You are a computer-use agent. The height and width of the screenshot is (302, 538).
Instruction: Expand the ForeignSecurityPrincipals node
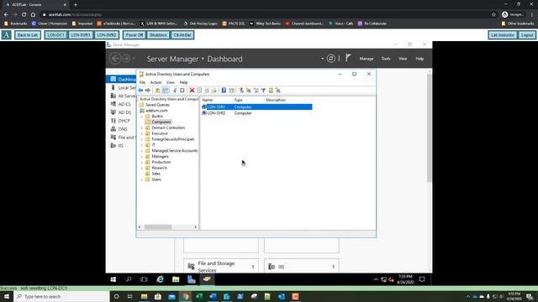pos(142,139)
